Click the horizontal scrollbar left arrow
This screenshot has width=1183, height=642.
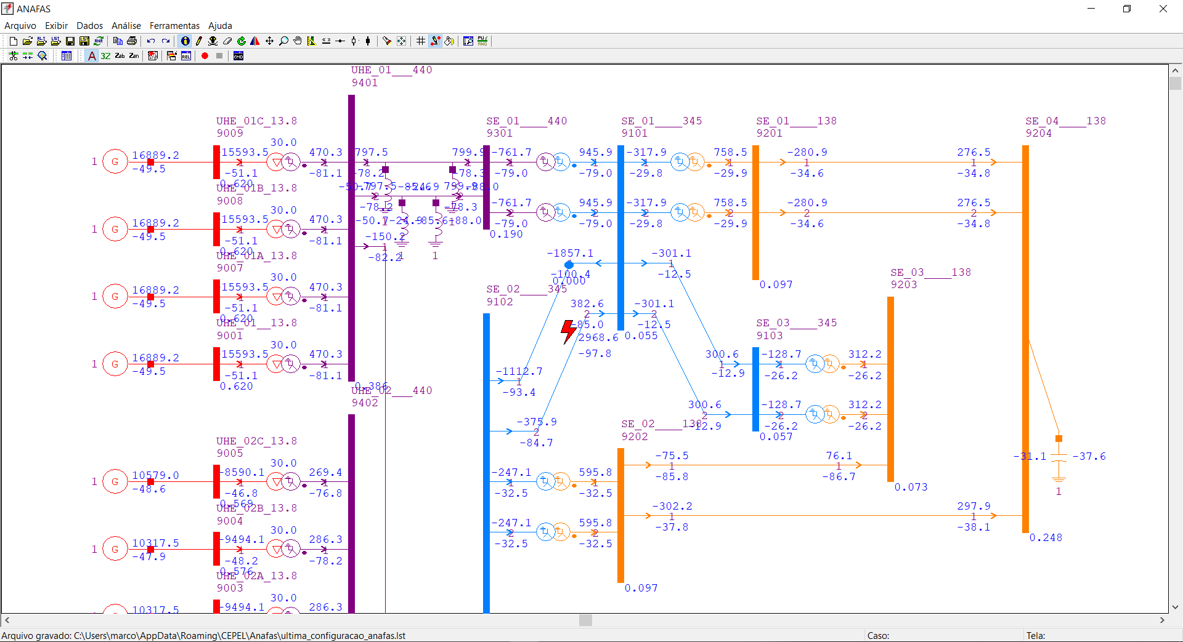pyautogui.click(x=7, y=620)
